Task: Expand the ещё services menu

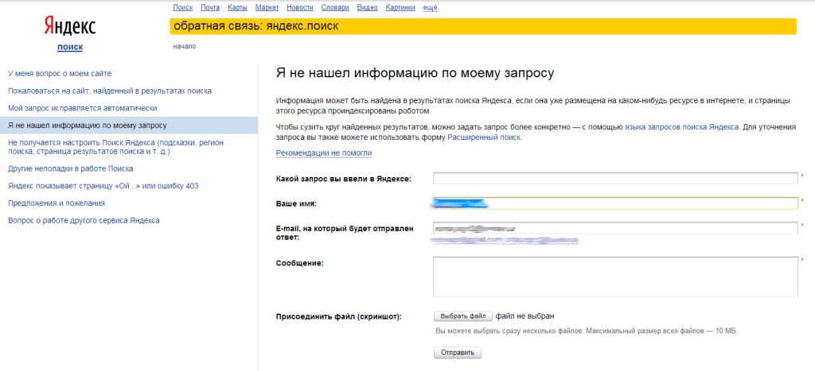Action: [x=431, y=7]
